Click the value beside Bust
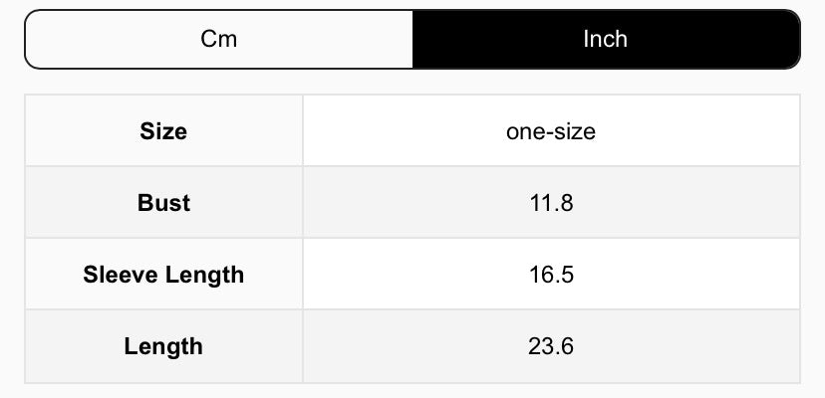Viewport: 825px width, 398px height. [x=551, y=203]
